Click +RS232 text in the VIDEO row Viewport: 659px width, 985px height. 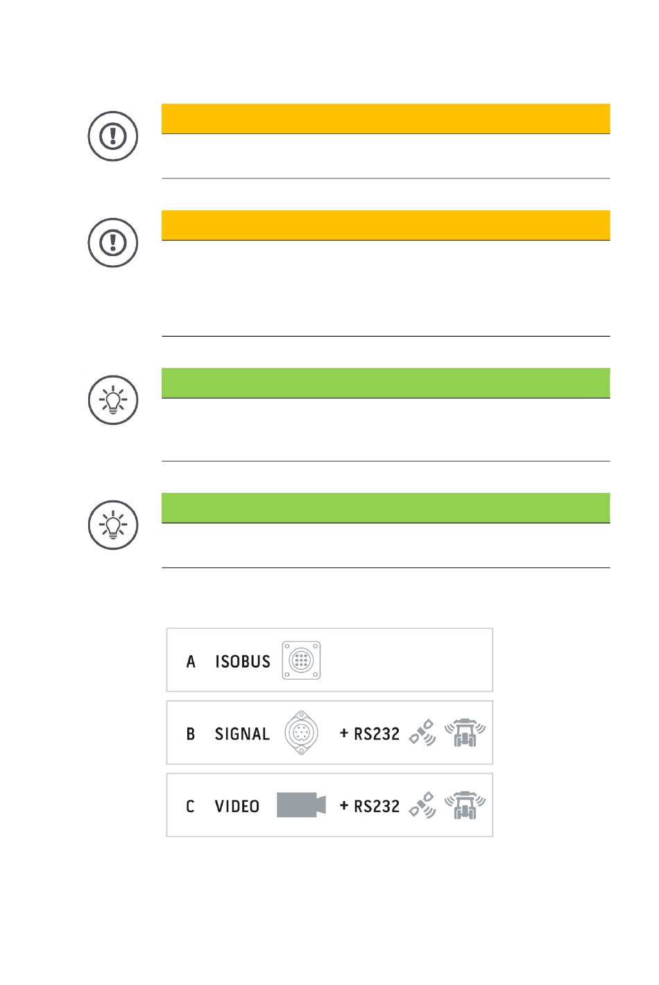click(370, 806)
